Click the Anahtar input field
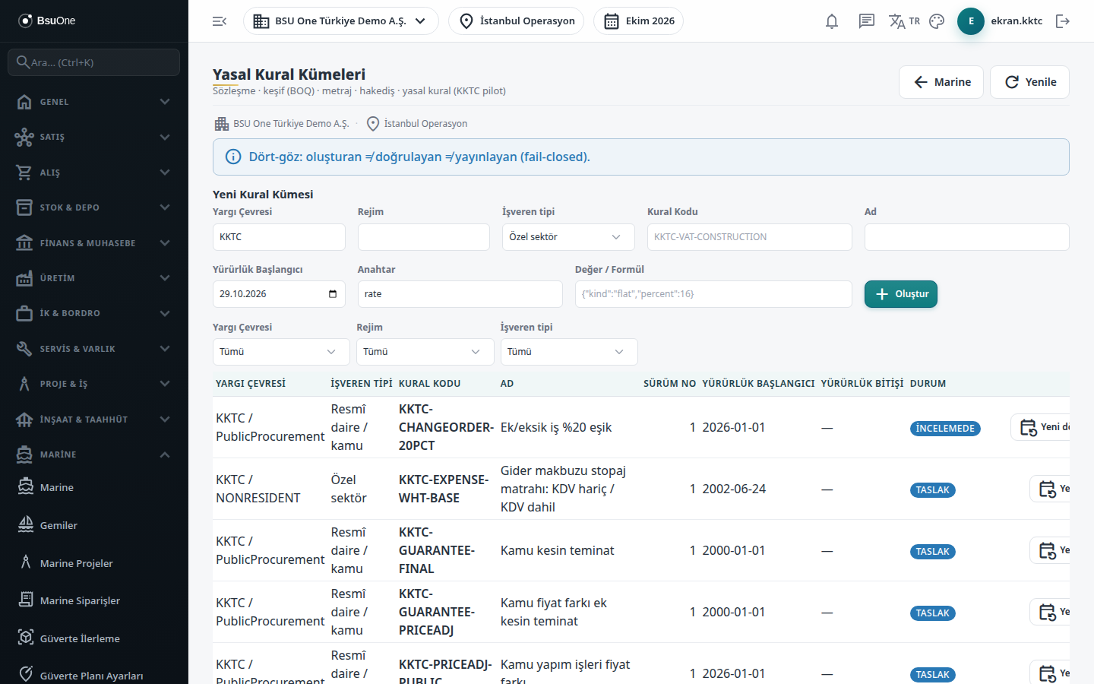Image resolution: width=1094 pixels, height=684 pixels. [x=460, y=294]
